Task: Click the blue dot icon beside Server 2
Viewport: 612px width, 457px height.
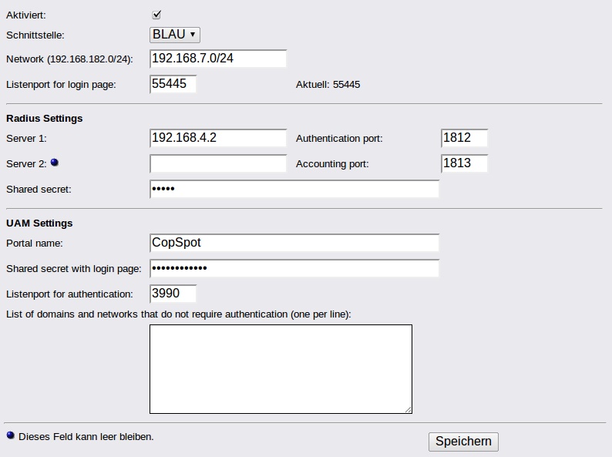Action: click(54, 163)
